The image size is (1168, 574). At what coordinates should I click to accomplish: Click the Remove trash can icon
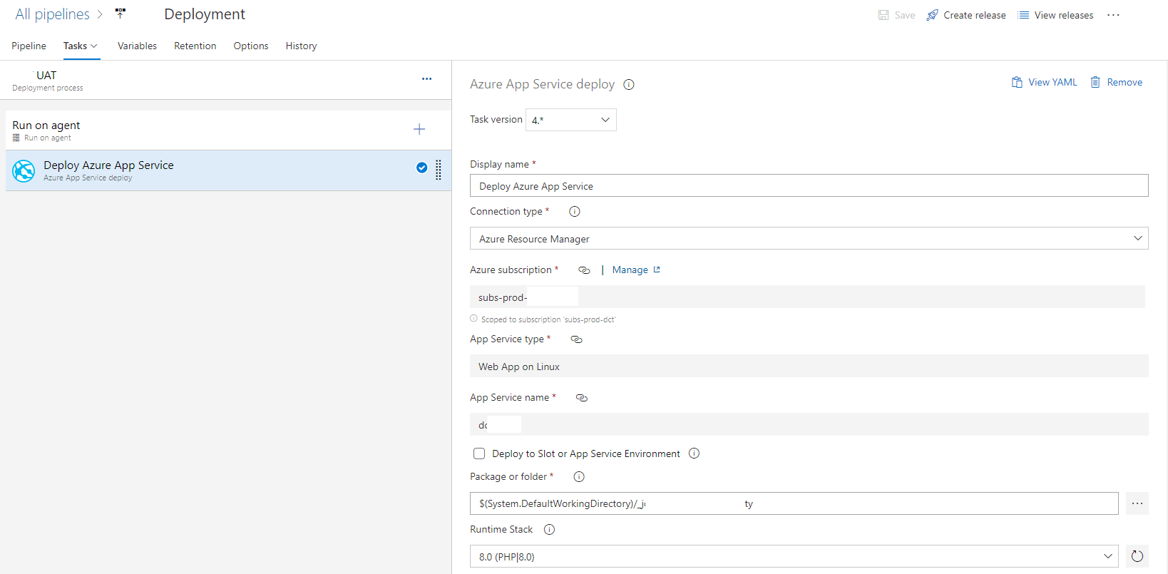point(1095,82)
